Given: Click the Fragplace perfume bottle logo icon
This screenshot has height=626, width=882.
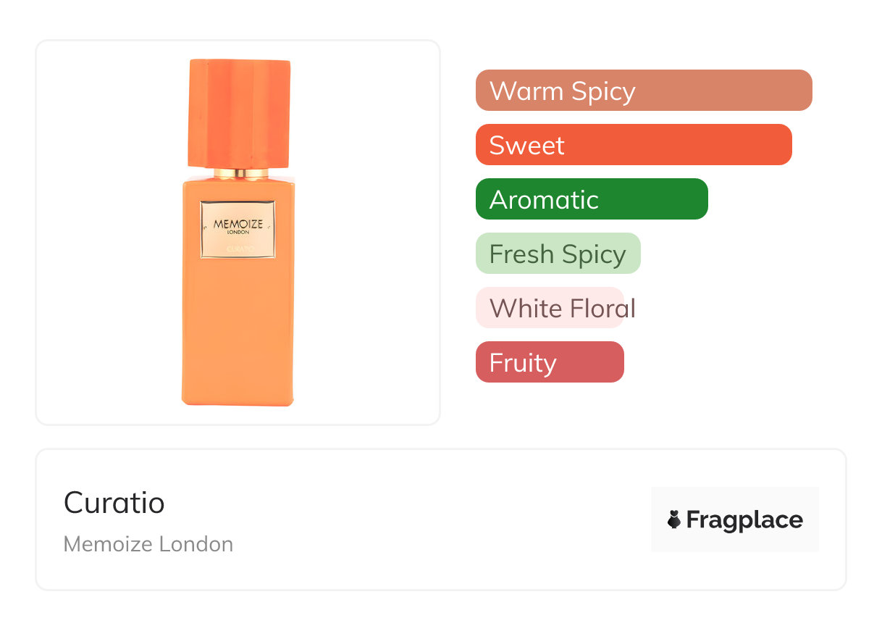Looking at the screenshot, I should [674, 519].
